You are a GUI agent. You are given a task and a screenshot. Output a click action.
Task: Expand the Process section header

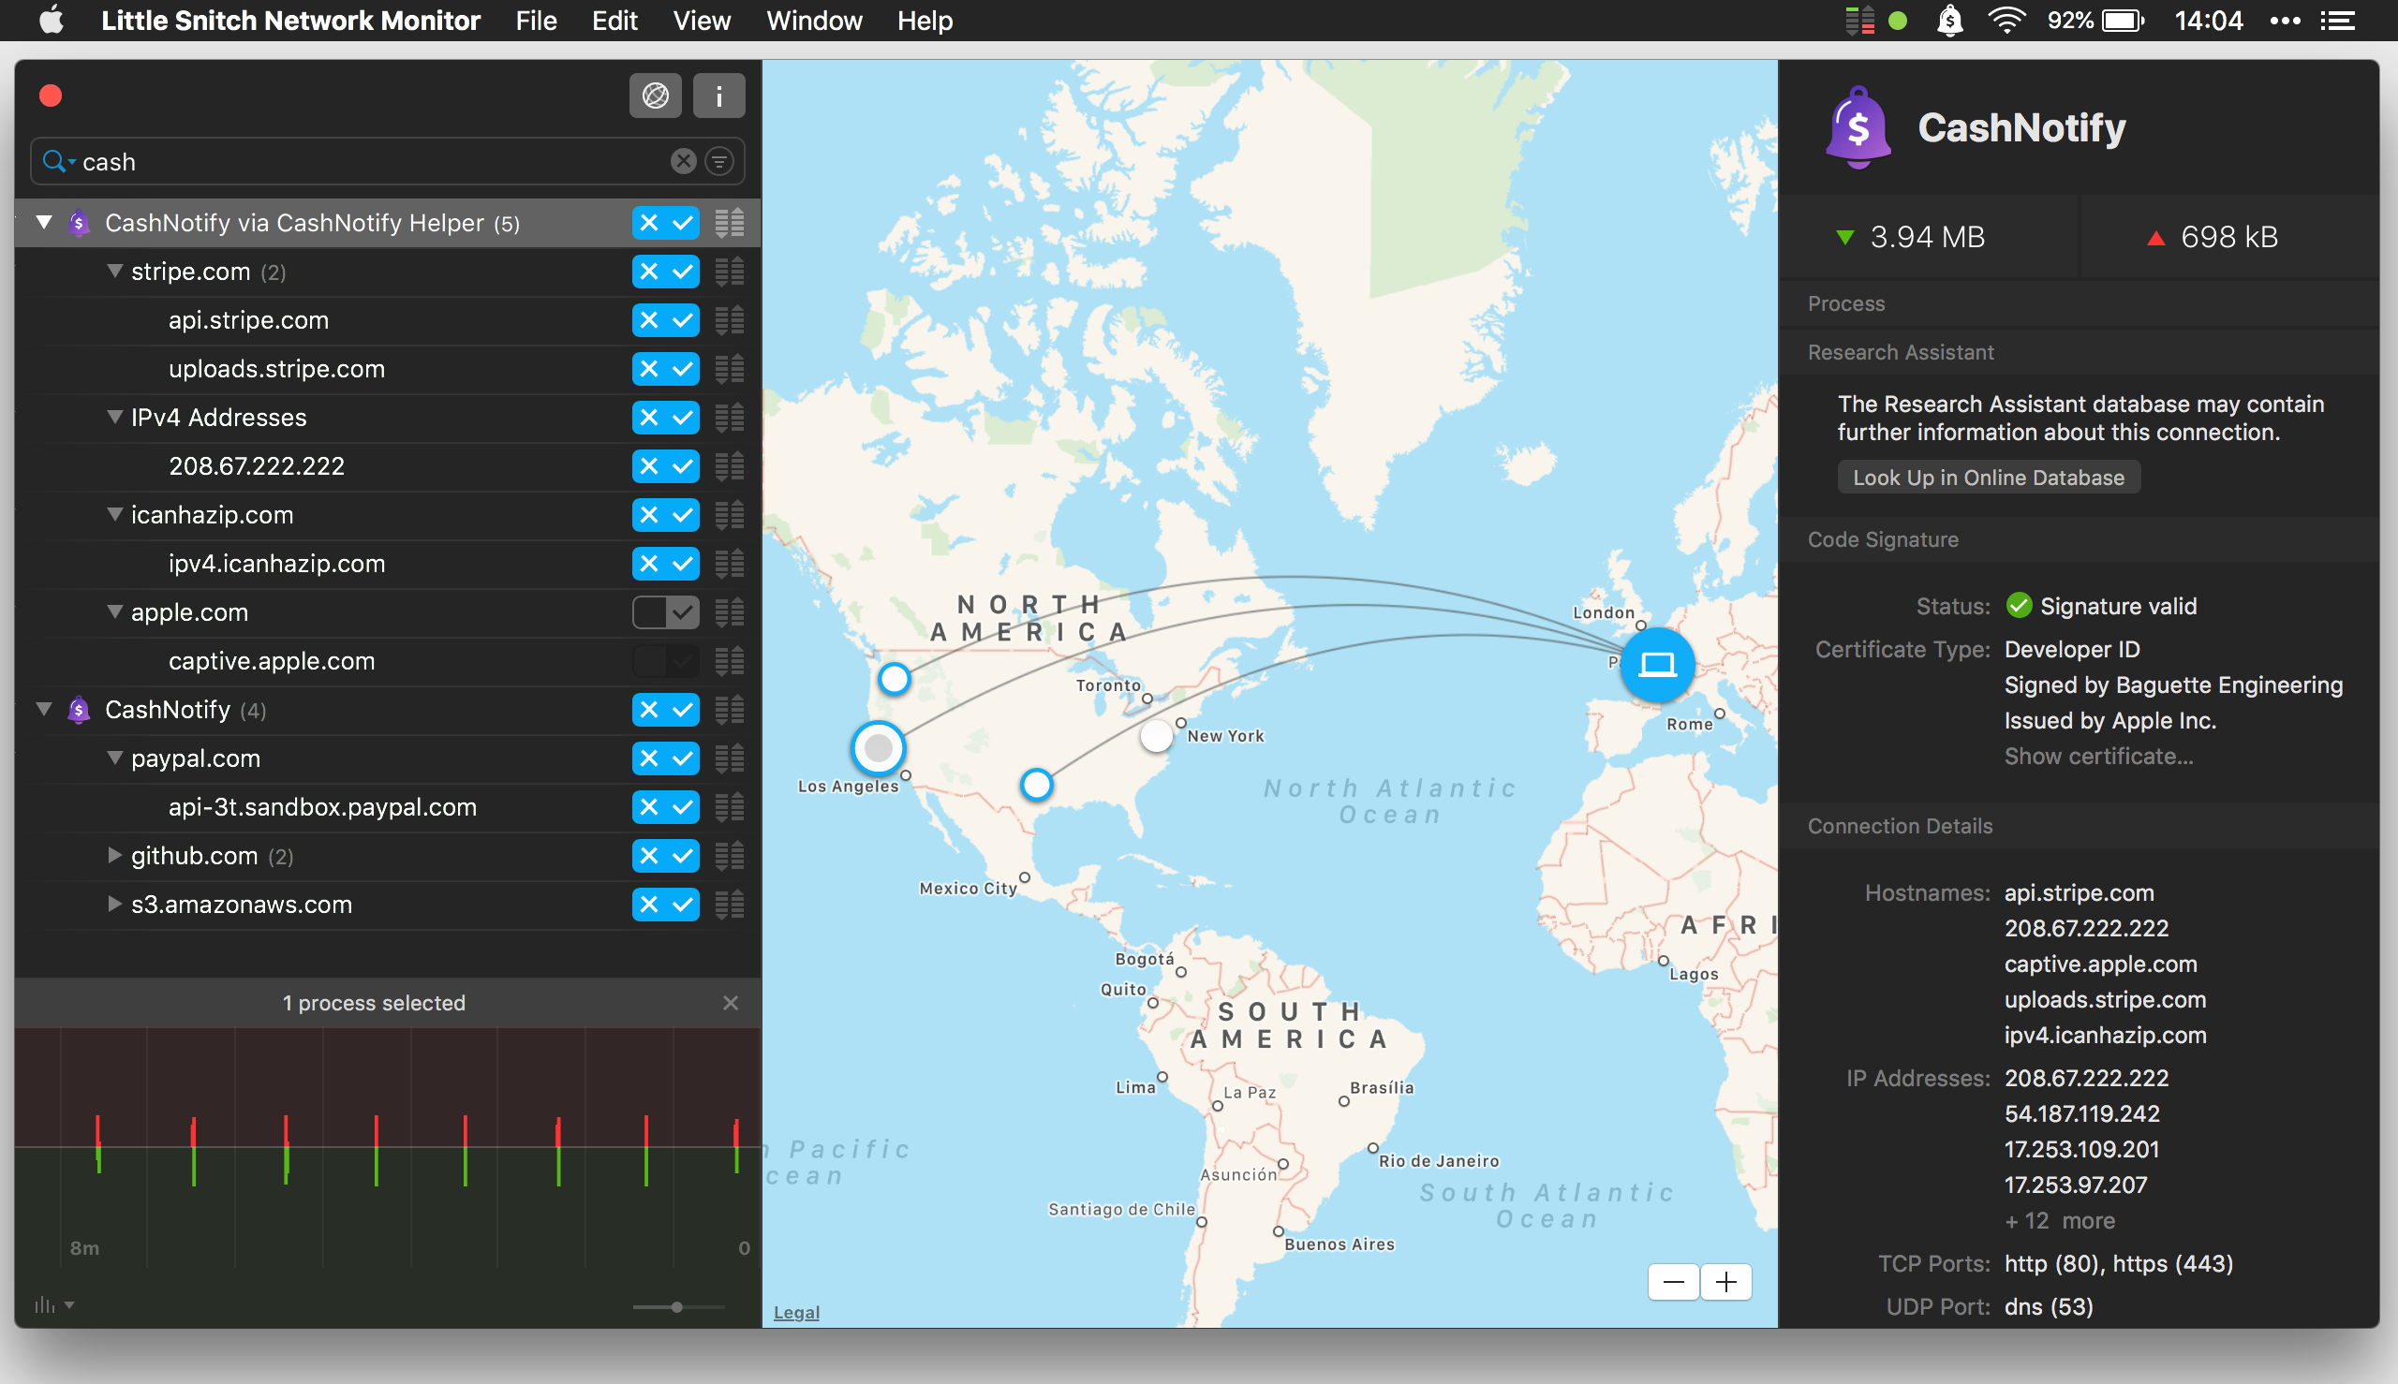click(x=2079, y=304)
